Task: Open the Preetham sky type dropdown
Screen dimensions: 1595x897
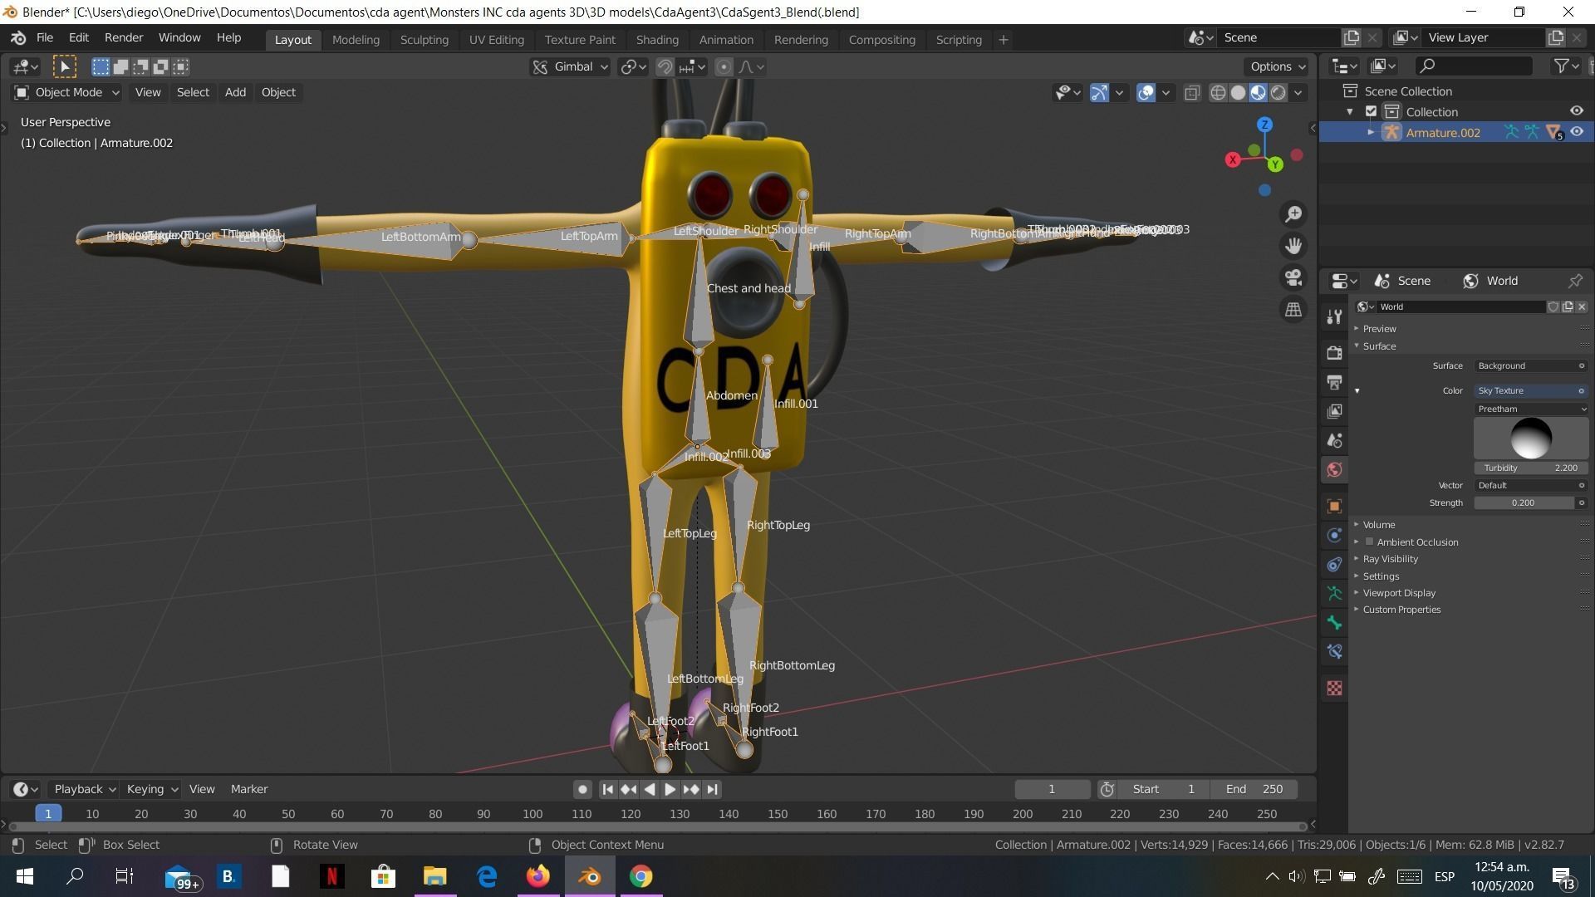Action: click(1530, 409)
